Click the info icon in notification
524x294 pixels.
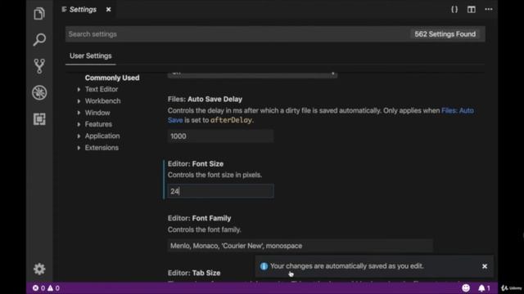[264, 266]
